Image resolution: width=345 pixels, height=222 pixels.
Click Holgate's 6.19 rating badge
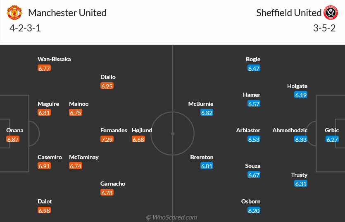[301, 95]
